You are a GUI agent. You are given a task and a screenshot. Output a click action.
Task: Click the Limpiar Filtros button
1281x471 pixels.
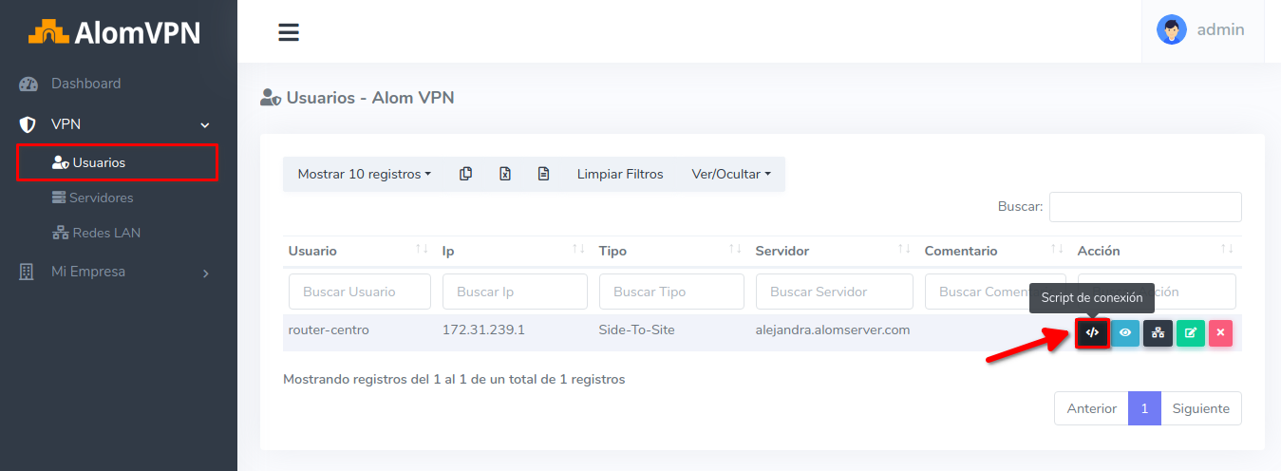(620, 174)
